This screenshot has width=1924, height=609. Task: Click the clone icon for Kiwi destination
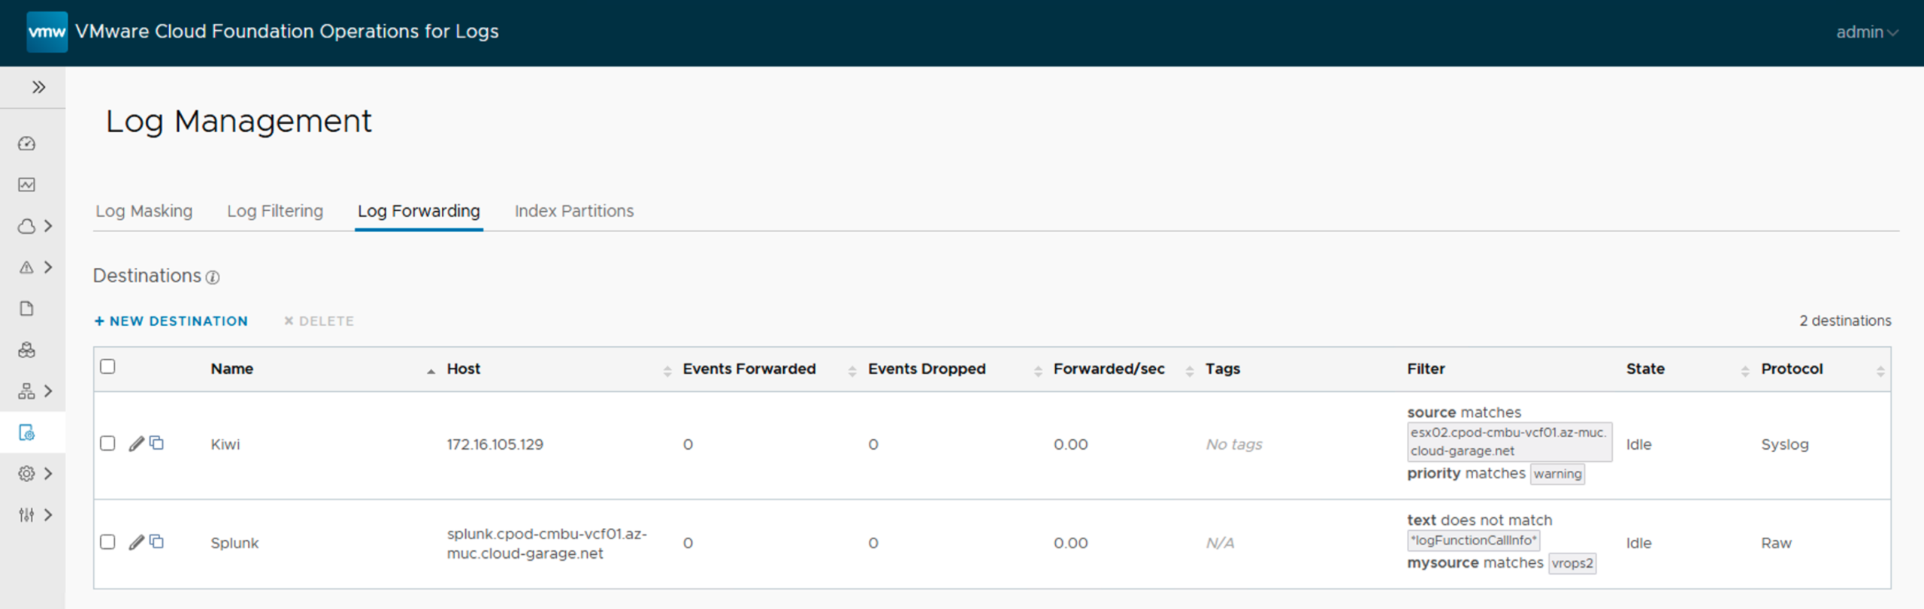click(156, 443)
